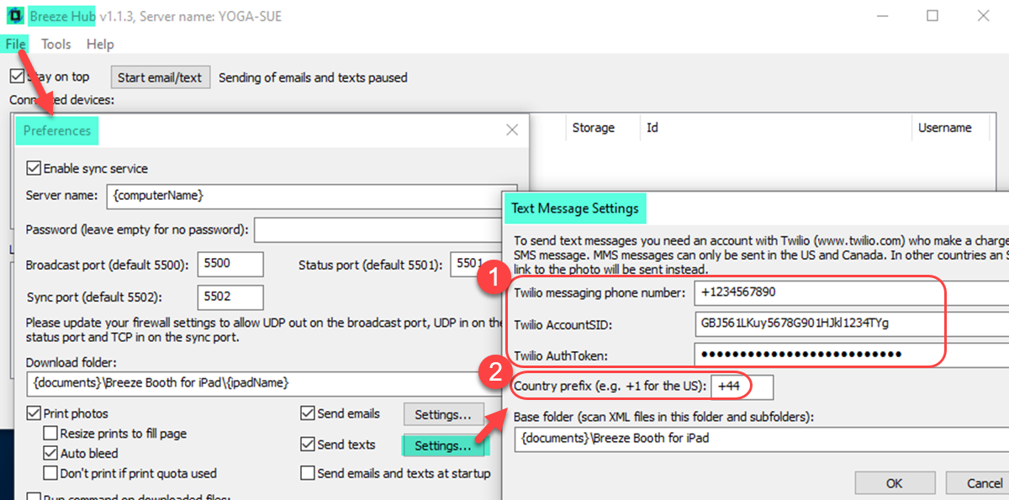Enable Send emails and texts at startup
The width and height of the screenshot is (1009, 500).
coord(308,473)
